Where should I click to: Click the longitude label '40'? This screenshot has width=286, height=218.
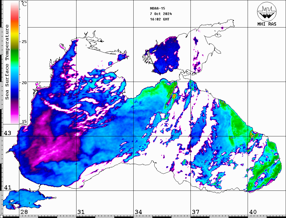253,212
